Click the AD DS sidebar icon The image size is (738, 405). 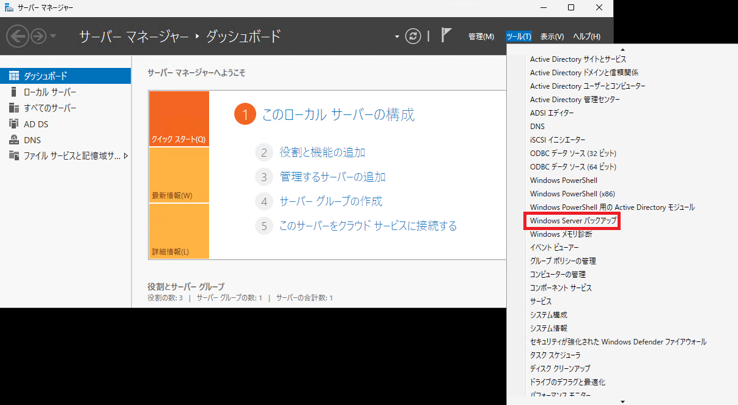14,124
